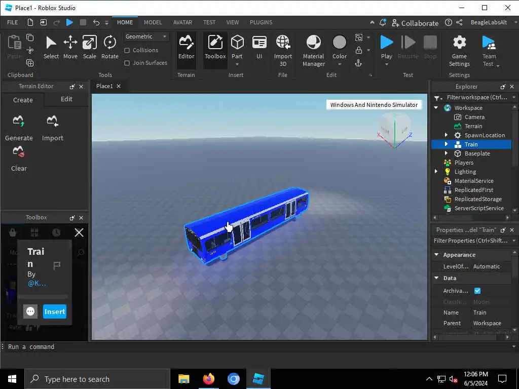Start Play test in ribbon
Screen dimensions: 519x389
coord(386,43)
